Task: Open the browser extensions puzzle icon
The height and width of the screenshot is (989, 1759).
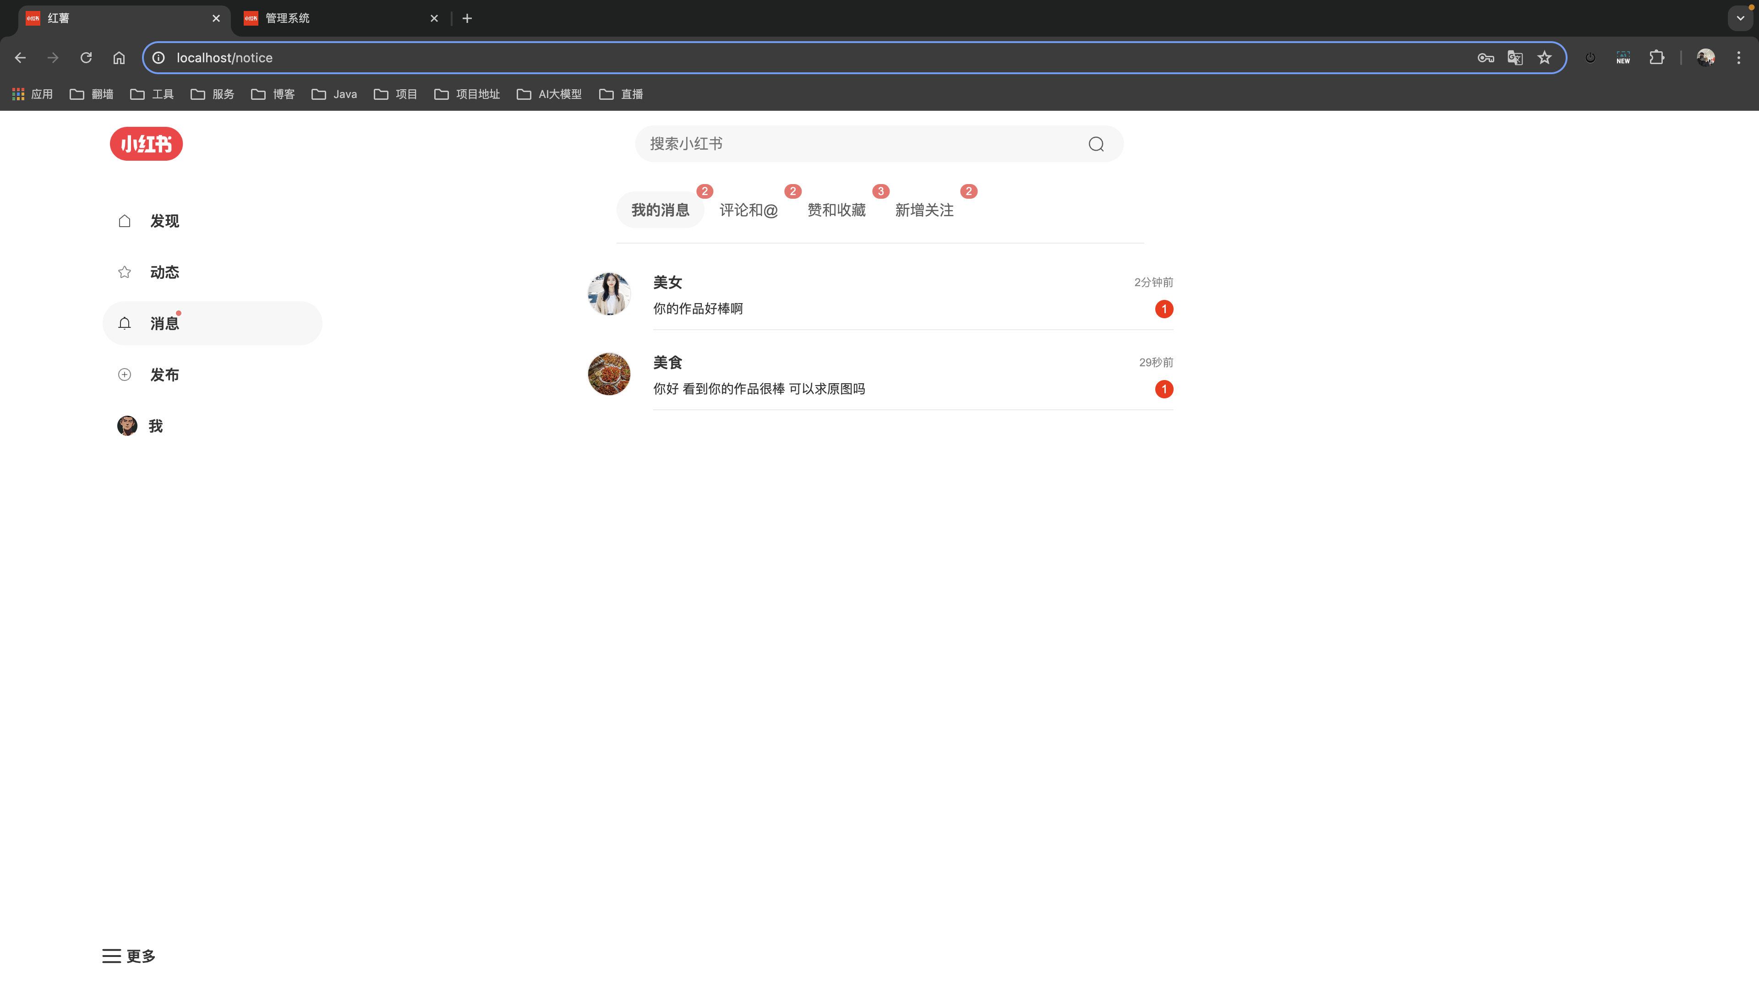Action: [x=1656, y=58]
